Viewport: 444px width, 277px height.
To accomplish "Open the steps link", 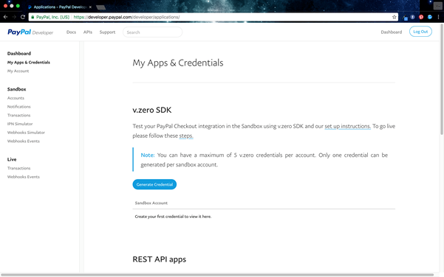I will pyautogui.click(x=186, y=136).
